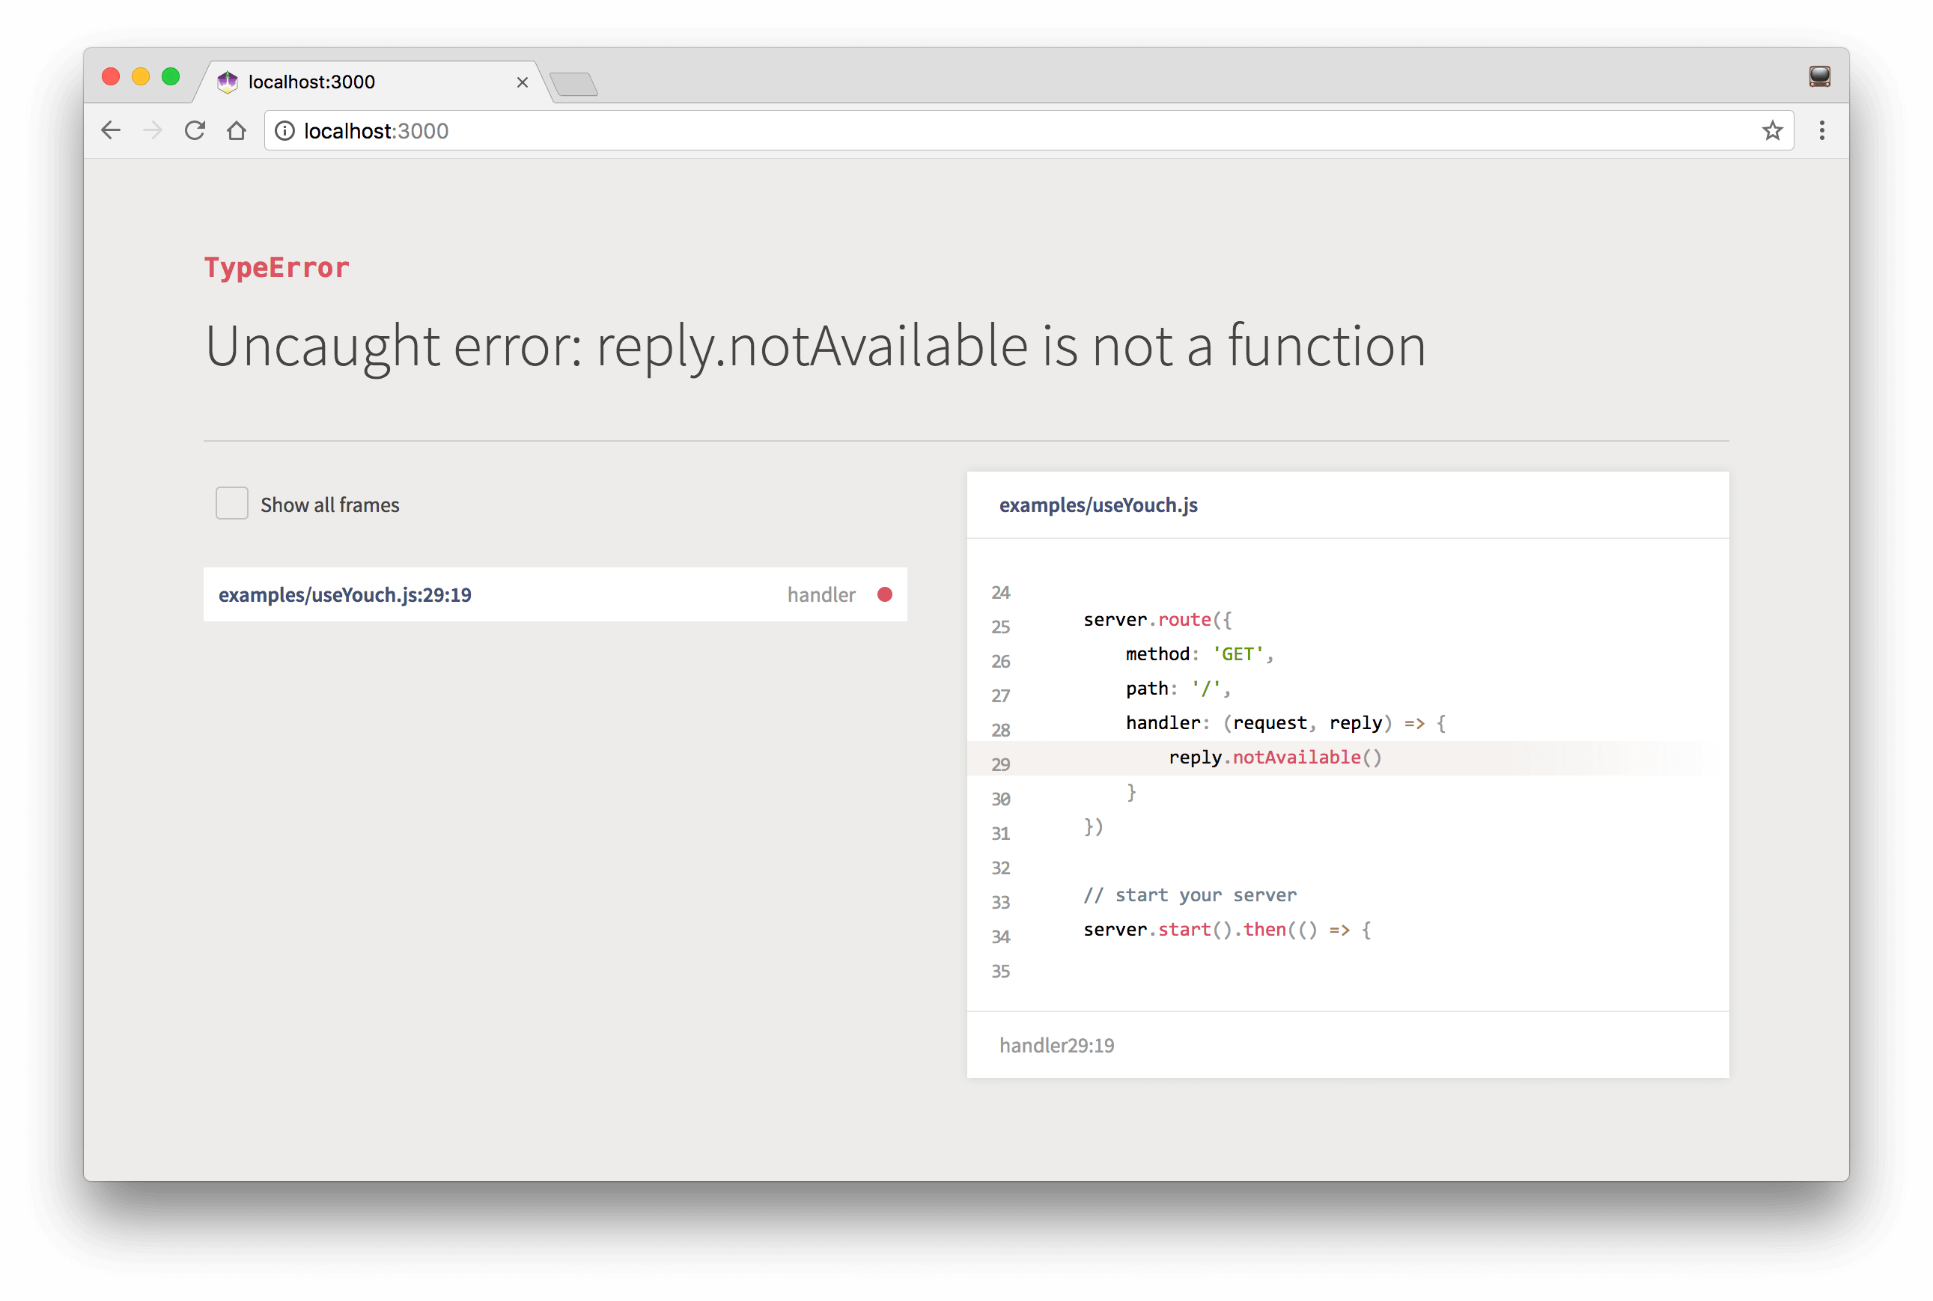Click the forward navigation arrow icon
Screen dimensions: 1933x1301
154,131
